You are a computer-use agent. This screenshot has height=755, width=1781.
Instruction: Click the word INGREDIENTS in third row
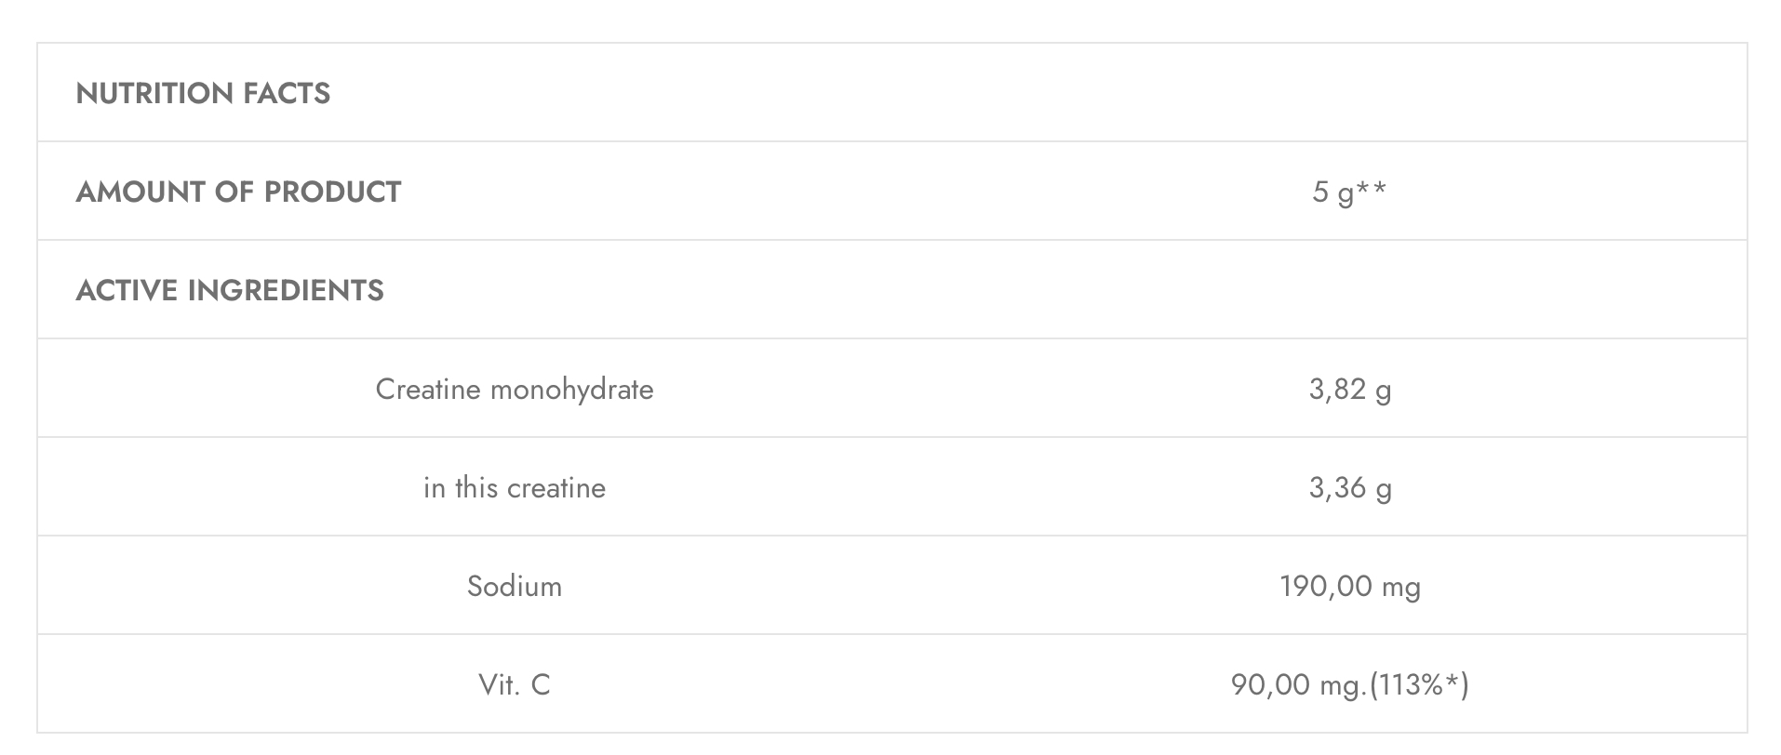pos(286,290)
